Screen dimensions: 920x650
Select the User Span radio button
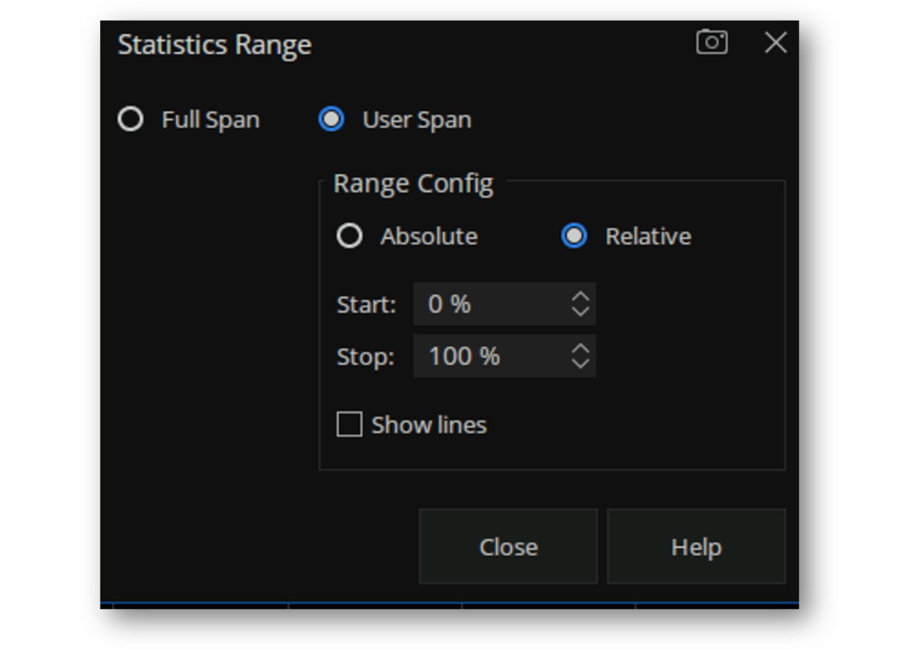[332, 119]
